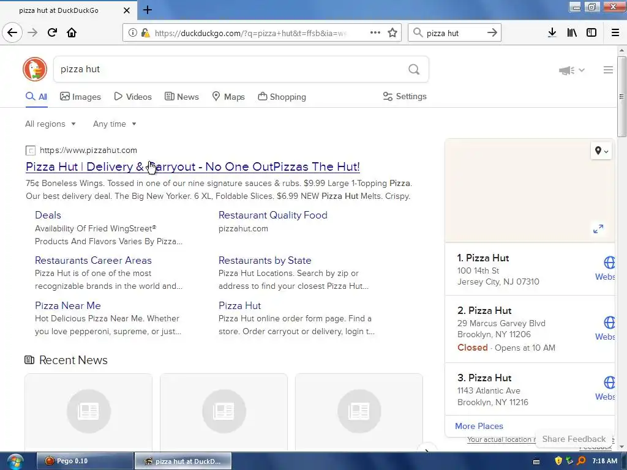Open Restaurants Career Areas sitelink

pos(93,260)
